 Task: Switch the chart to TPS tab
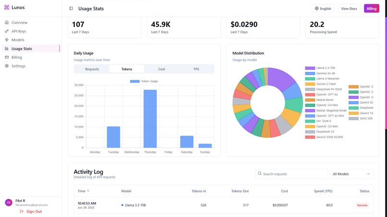click(x=196, y=69)
